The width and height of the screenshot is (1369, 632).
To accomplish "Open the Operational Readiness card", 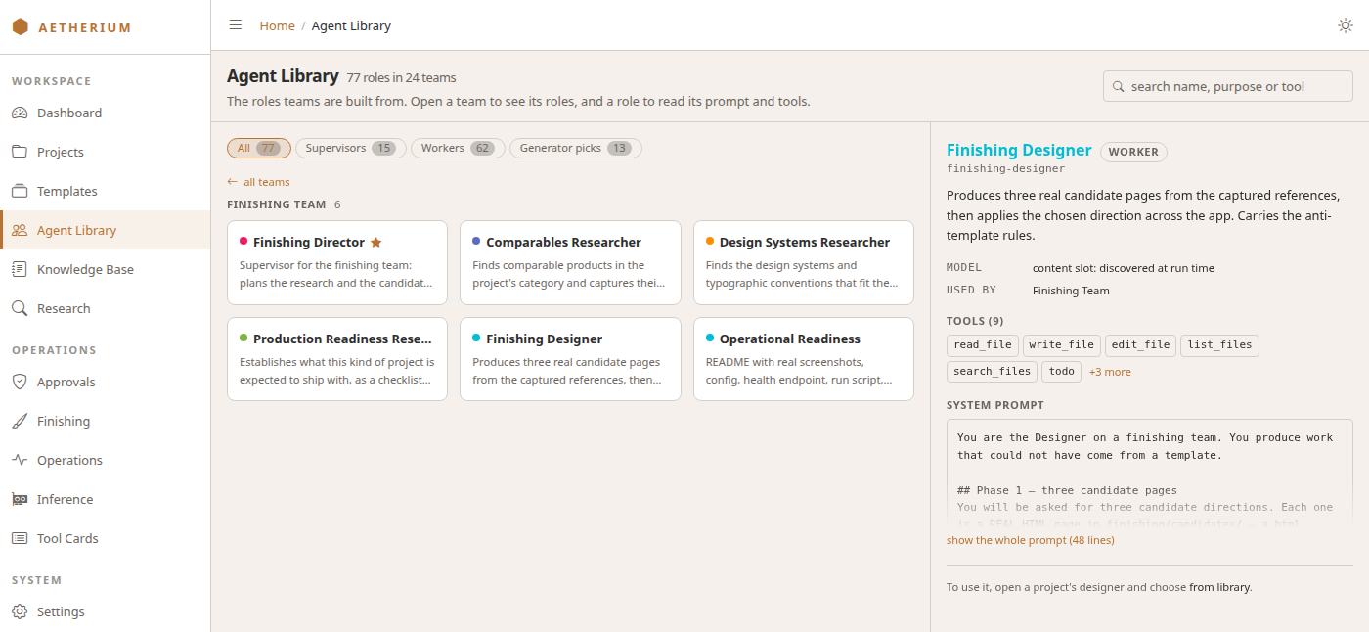I will click(804, 359).
